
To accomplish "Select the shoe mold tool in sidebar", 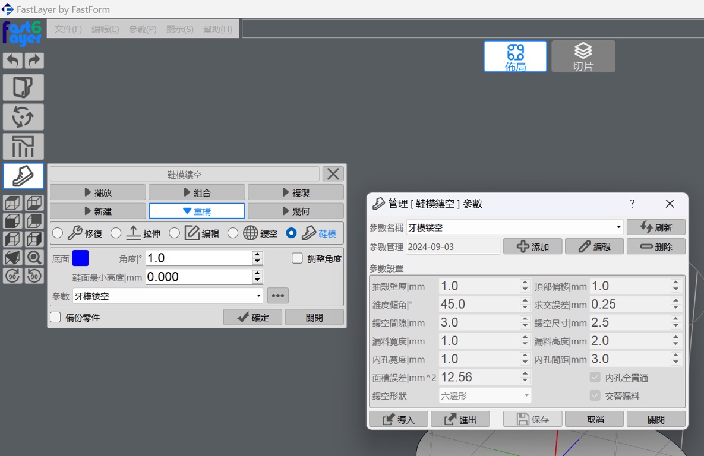I will [23, 176].
